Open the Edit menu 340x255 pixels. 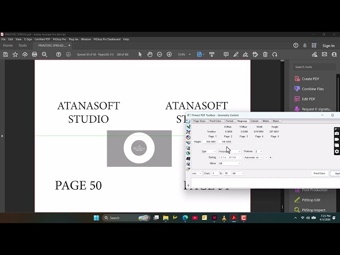11,39
